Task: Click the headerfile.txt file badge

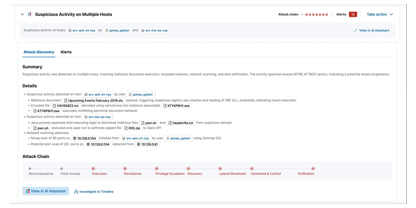Action: point(181,123)
